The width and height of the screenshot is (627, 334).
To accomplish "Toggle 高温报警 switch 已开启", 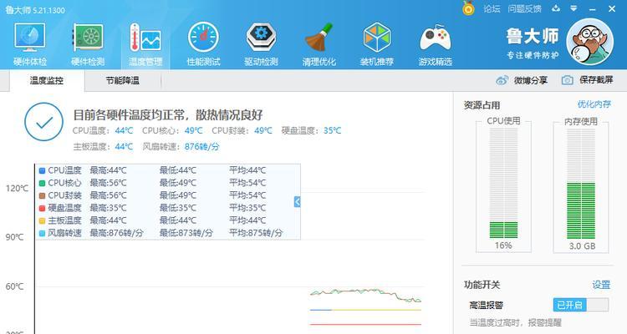I will [x=581, y=305].
